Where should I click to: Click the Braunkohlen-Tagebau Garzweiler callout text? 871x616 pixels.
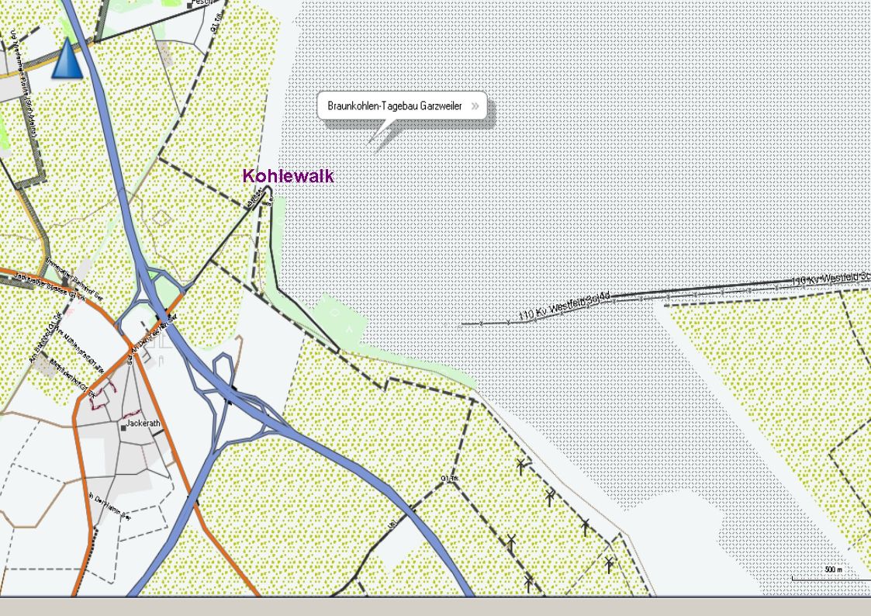point(394,106)
